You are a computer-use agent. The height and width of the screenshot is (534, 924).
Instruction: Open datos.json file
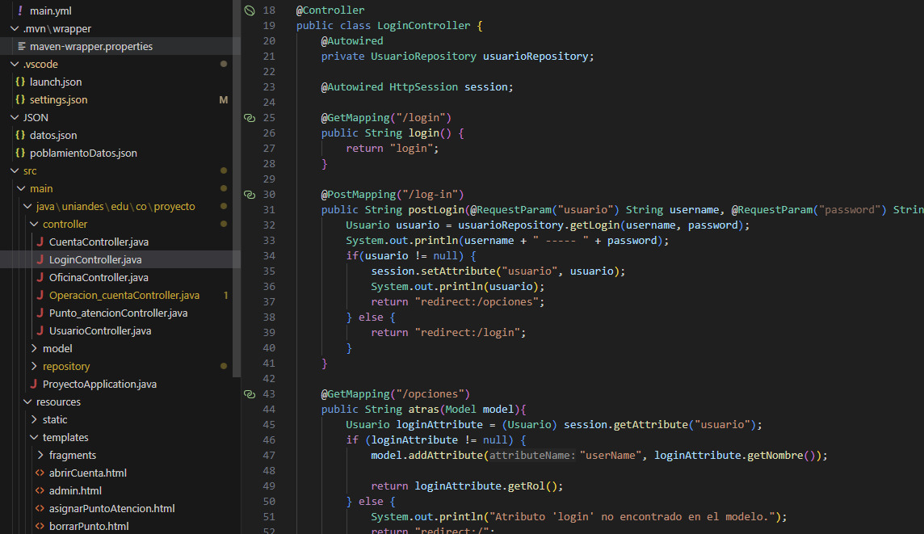(53, 135)
